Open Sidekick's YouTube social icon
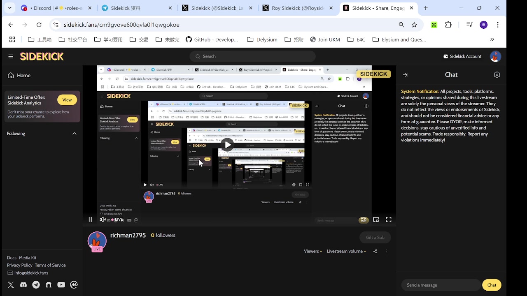 coord(61,284)
